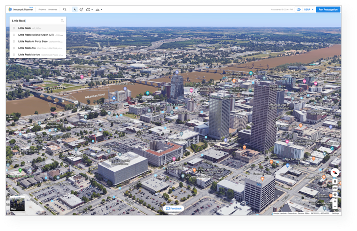Viewport: 357px width, 231px height.
Task: Select the add site pin tool
Action: click(81, 9)
